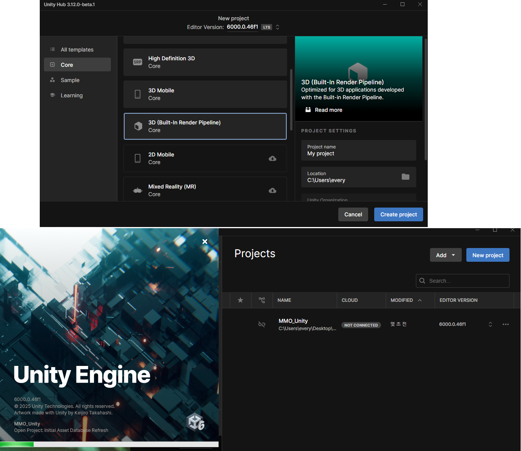This screenshot has width=521, height=451.
Task: Change MMO_Unity editor version selector
Action: click(x=490, y=324)
